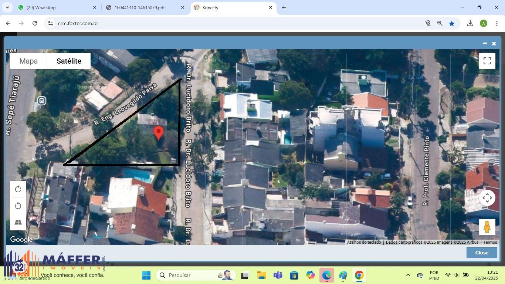
Task: Tilt the satellite map view
Action: point(18,222)
